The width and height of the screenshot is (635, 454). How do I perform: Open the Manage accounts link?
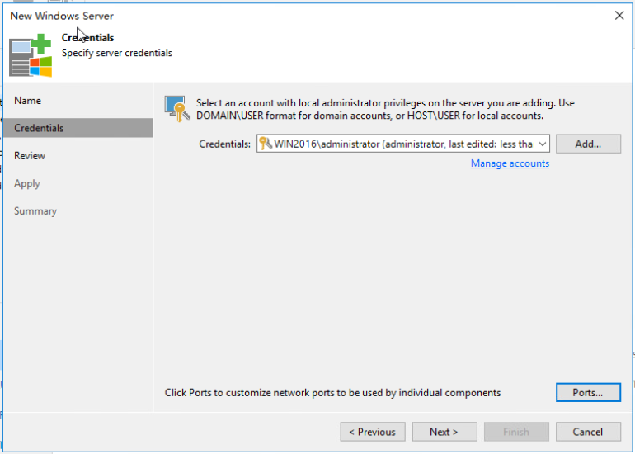pyautogui.click(x=510, y=163)
